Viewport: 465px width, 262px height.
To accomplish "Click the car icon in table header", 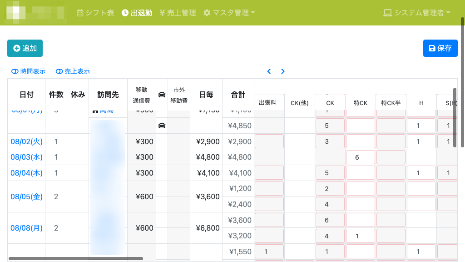I will pyautogui.click(x=162, y=95).
